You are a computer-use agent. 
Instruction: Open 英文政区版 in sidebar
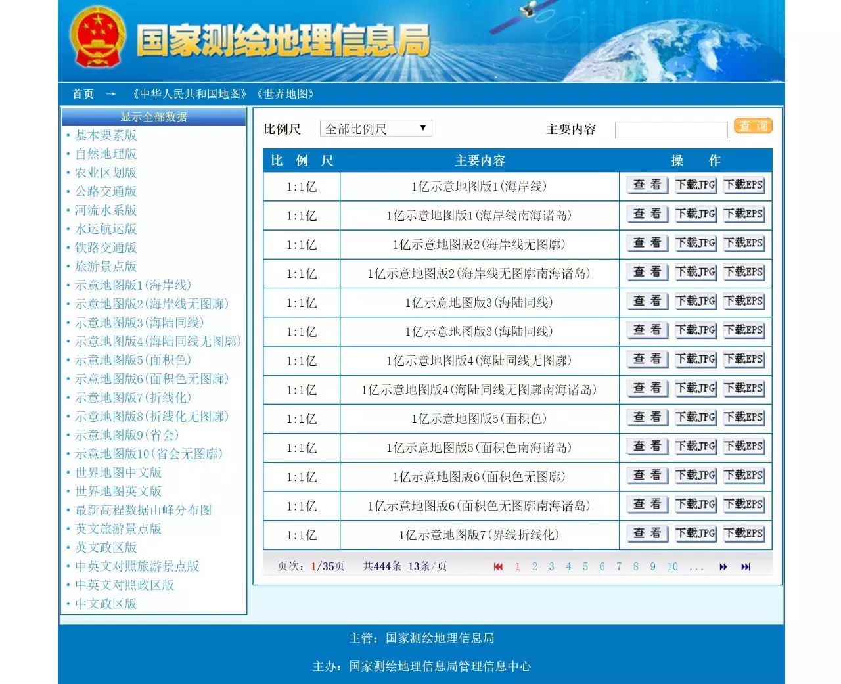click(x=106, y=547)
